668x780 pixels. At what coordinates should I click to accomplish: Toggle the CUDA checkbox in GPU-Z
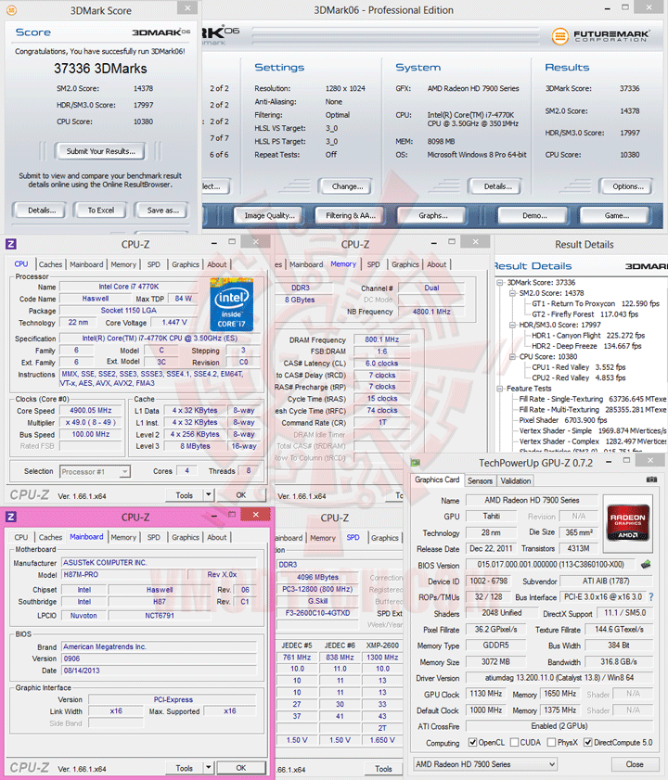pyautogui.click(x=514, y=742)
